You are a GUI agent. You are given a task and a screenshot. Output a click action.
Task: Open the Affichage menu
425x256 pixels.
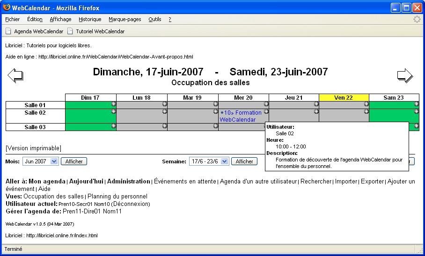click(x=60, y=19)
